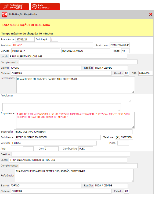Click the Combustível field FLEX
Viewport: 162px width, 205px height.
86,149
